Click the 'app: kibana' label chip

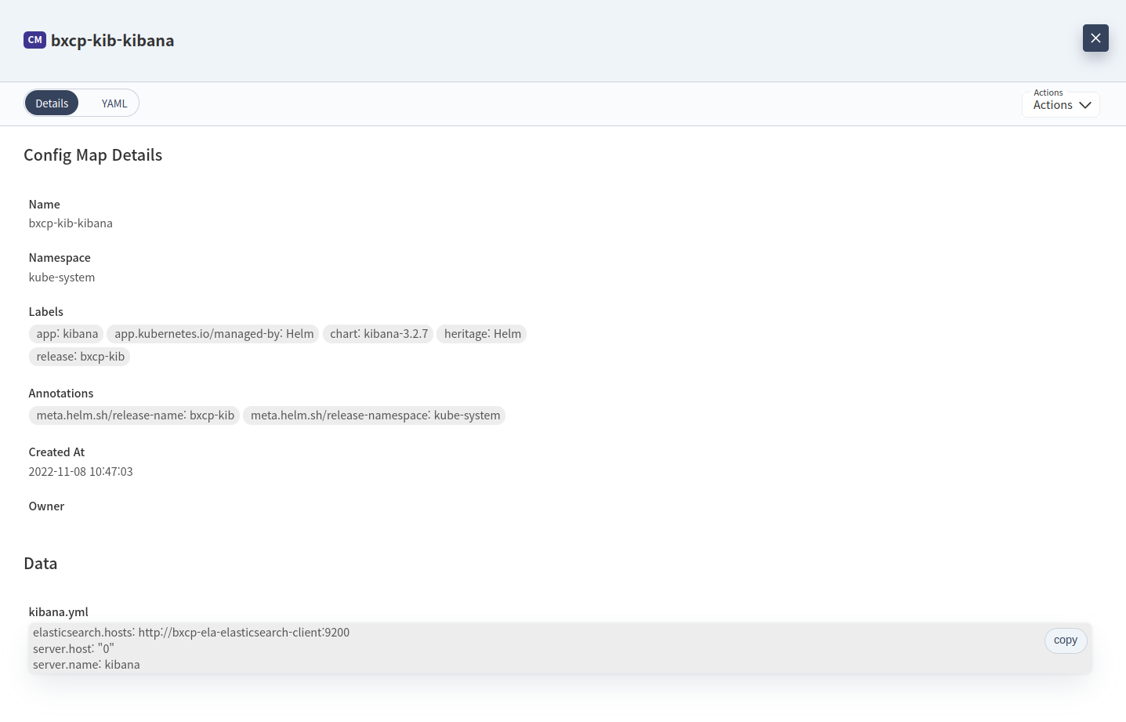(x=67, y=334)
